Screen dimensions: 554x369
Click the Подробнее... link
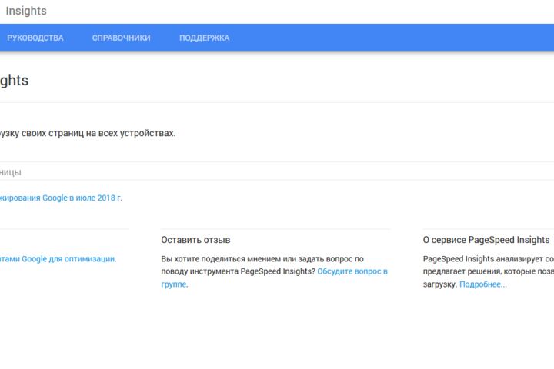pos(483,284)
